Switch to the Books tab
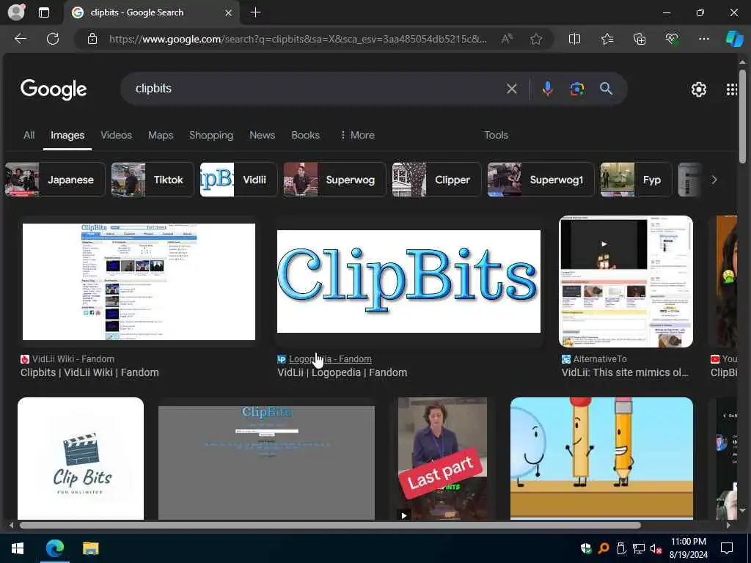Screen dimensions: 751x563 click(x=305, y=136)
